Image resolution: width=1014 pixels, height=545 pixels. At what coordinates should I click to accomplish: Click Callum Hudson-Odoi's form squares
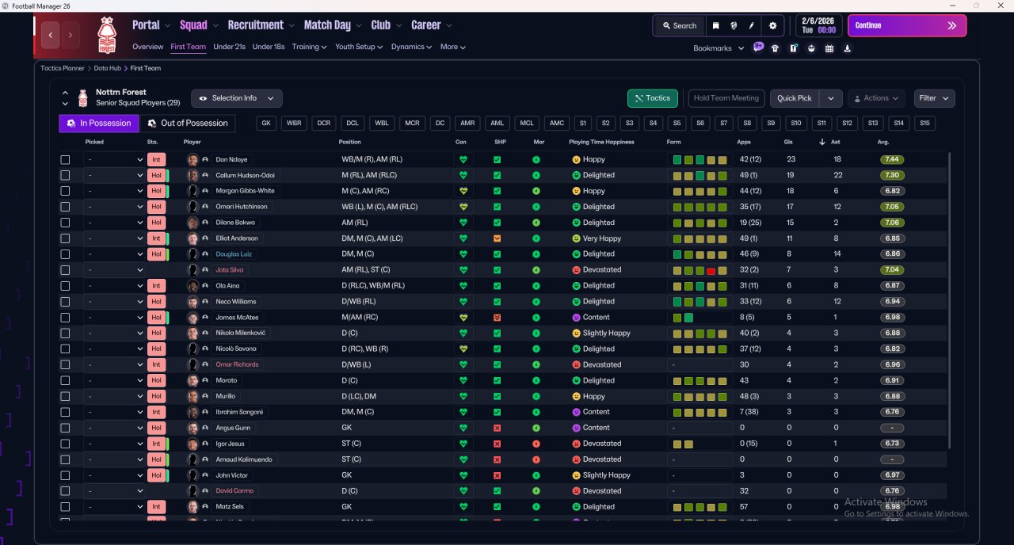pyautogui.click(x=700, y=175)
